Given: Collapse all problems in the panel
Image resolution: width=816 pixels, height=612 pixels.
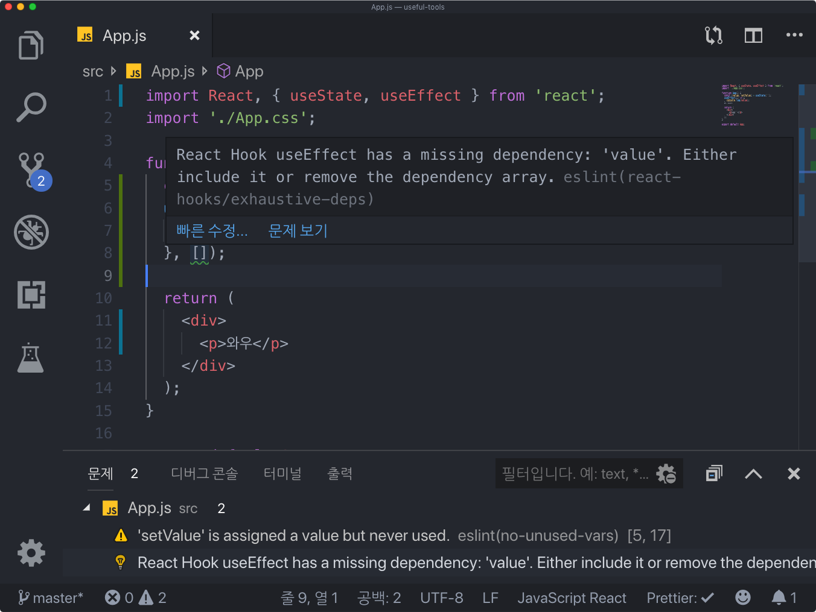Looking at the screenshot, I should (714, 474).
